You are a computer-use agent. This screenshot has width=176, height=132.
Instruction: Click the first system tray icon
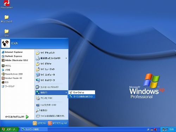coord(163,130)
